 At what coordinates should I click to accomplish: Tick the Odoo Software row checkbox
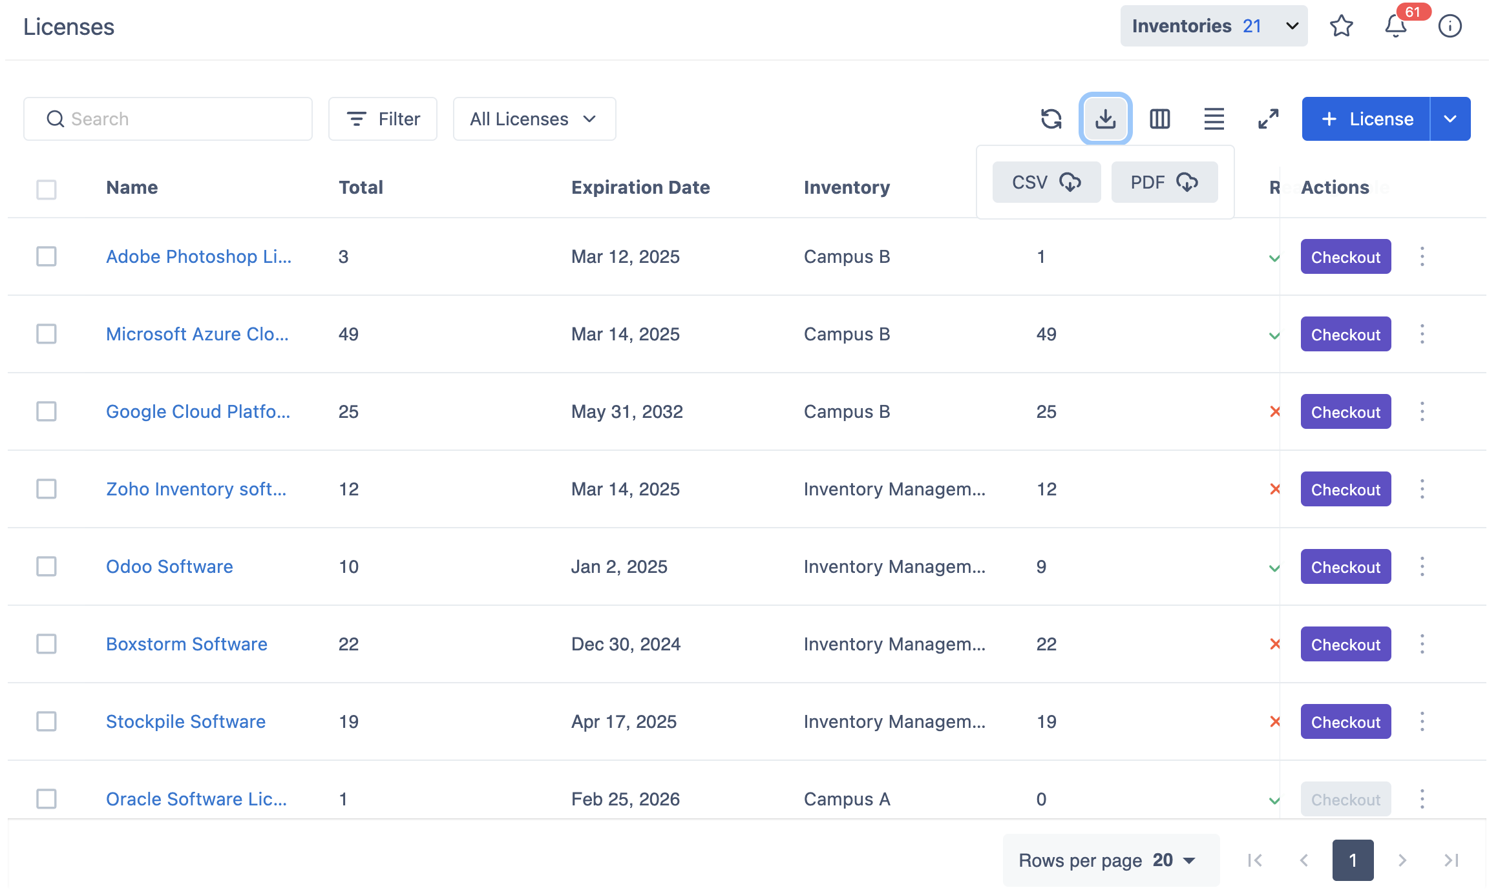point(47,566)
